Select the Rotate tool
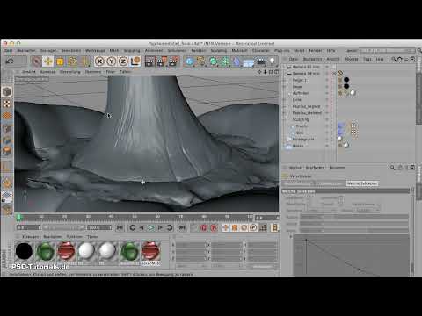Viewport: 422px width, 316px height. click(x=72, y=61)
